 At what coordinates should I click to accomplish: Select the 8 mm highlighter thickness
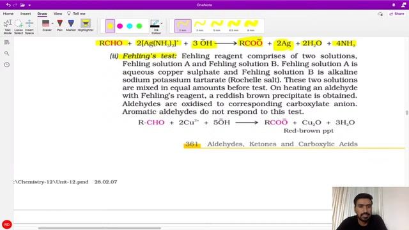point(251,26)
